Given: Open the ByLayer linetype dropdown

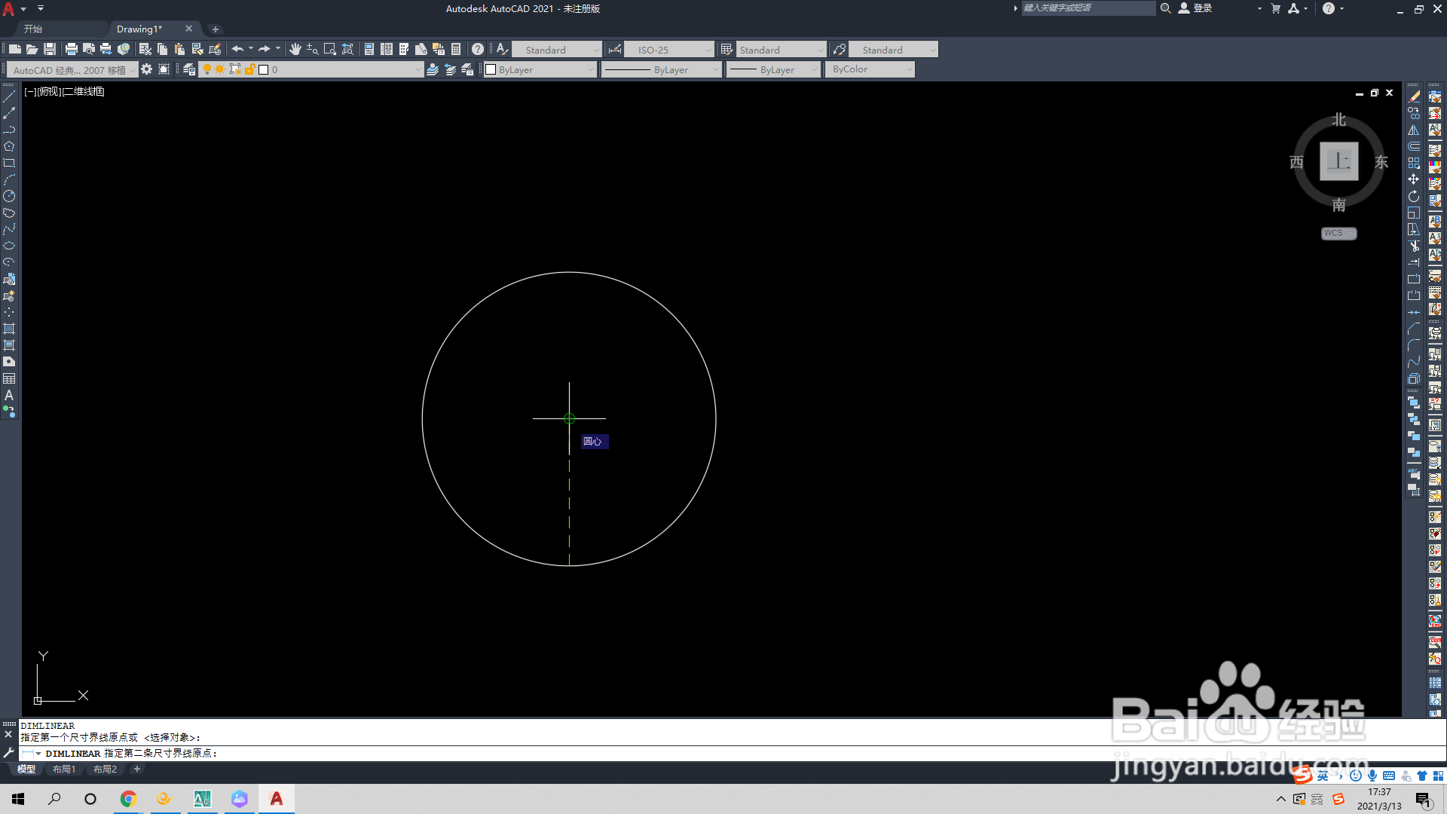Looking at the screenshot, I should (x=662, y=69).
